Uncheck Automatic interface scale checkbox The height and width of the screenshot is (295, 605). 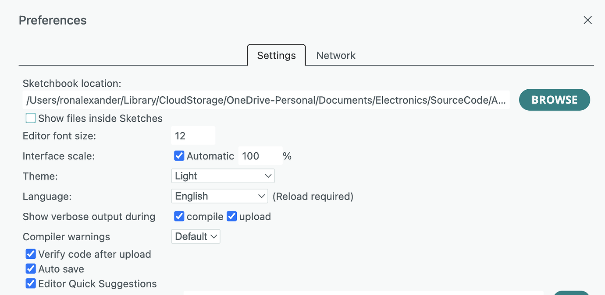pos(179,156)
